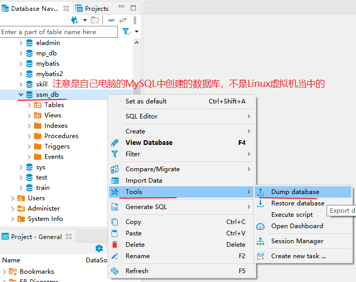The width and height of the screenshot is (356, 282).
Task: Open the new connection dropdown arrow
Action: click(85, 20)
